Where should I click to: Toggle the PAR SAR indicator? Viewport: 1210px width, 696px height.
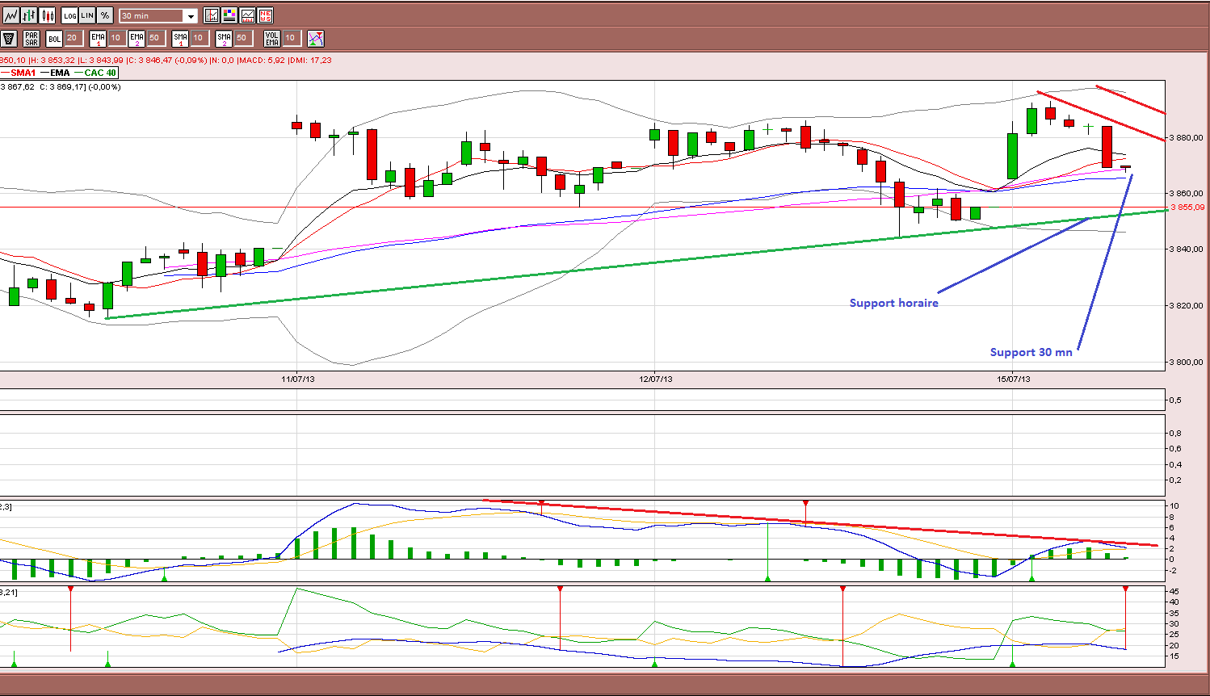click(31, 38)
